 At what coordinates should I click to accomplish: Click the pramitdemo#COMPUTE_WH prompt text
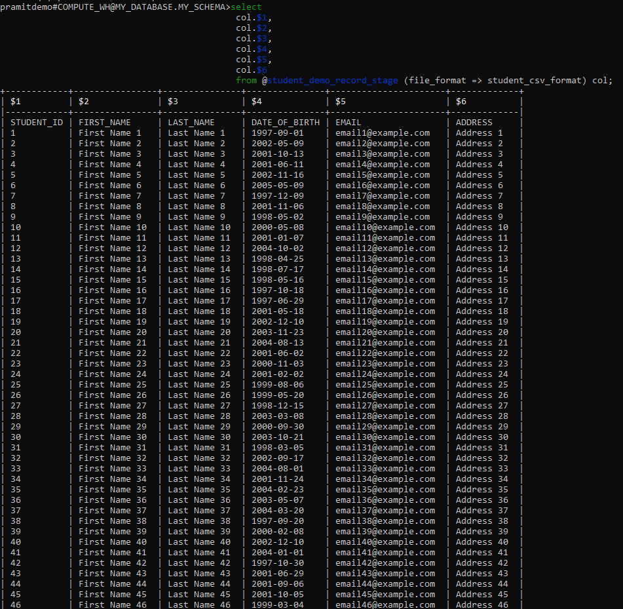point(39,7)
